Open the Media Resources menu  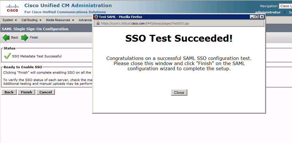click(x=60, y=20)
